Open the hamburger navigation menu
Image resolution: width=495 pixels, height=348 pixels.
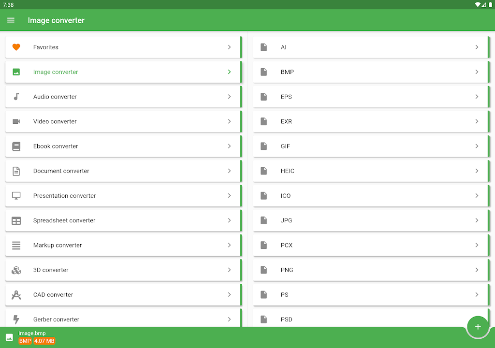[11, 20]
